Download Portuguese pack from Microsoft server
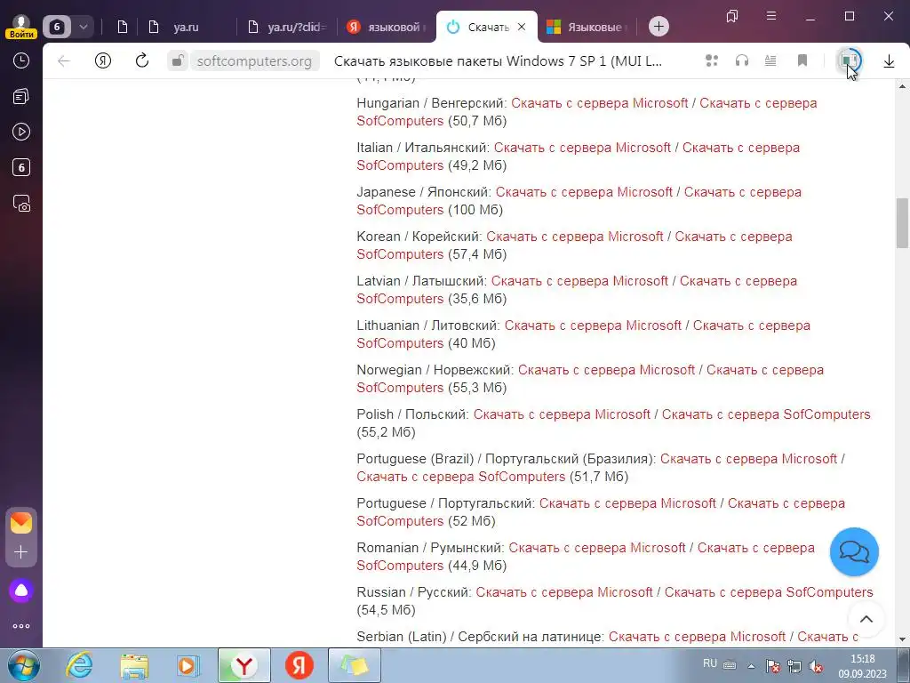Image resolution: width=910 pixels, height=683 pixels. [627, 503]
